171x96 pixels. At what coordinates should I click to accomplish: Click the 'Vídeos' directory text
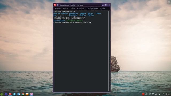(x=98, y=13)
